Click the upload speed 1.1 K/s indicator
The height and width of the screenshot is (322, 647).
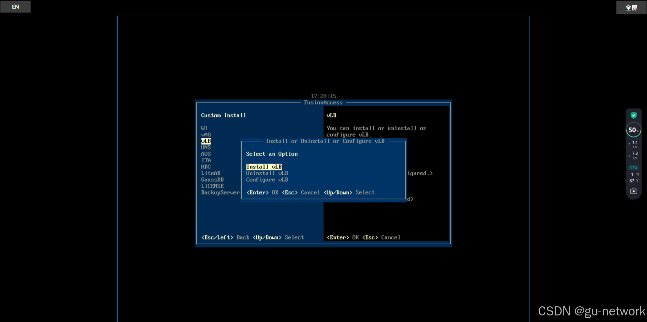pos(634,144)
